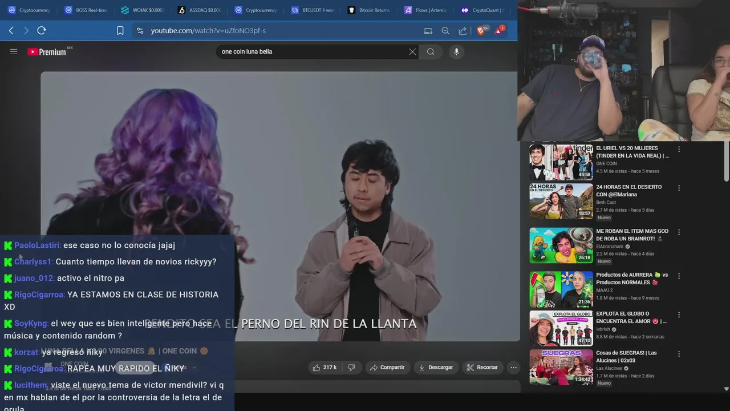This screenshot has width=730, height=411.
Task: Open site settings icon beside the URL
Action: (x=140, y=31)
